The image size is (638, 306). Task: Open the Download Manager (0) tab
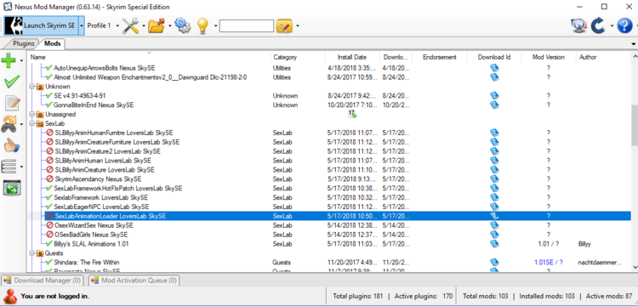(x=42, y=280)
